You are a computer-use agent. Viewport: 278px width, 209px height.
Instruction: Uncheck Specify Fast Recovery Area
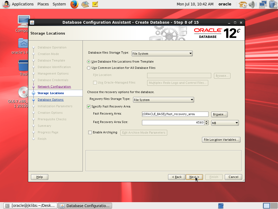[x=89, y=106]
